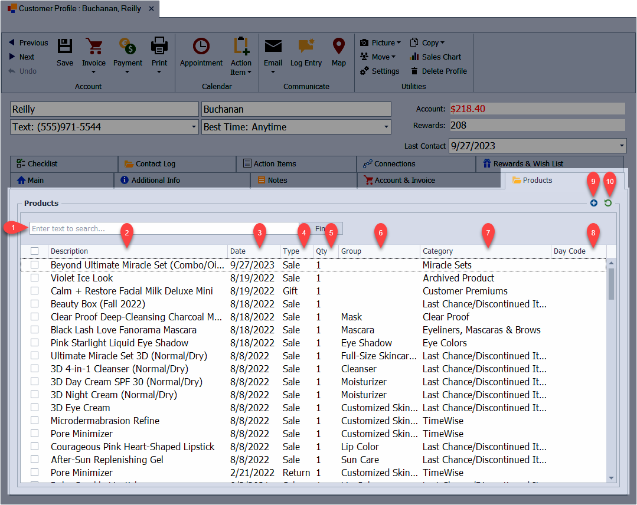Switch to the Checklist tab

pyautogui.click(x=64, y=164)
